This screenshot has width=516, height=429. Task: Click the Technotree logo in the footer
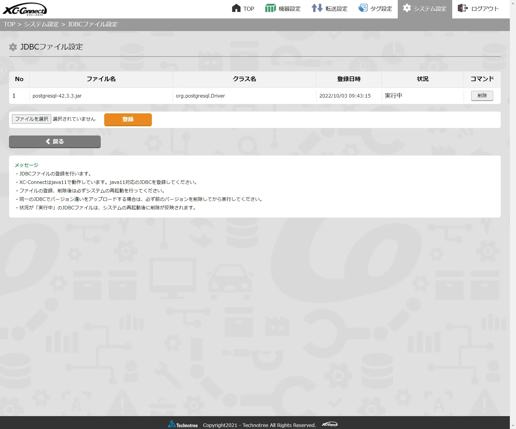coord(182,424)
